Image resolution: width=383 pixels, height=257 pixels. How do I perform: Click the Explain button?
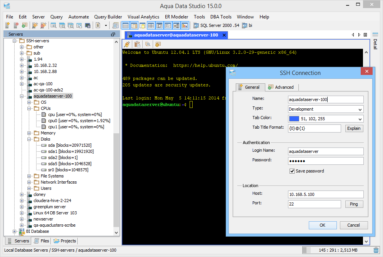coord(354,128)
